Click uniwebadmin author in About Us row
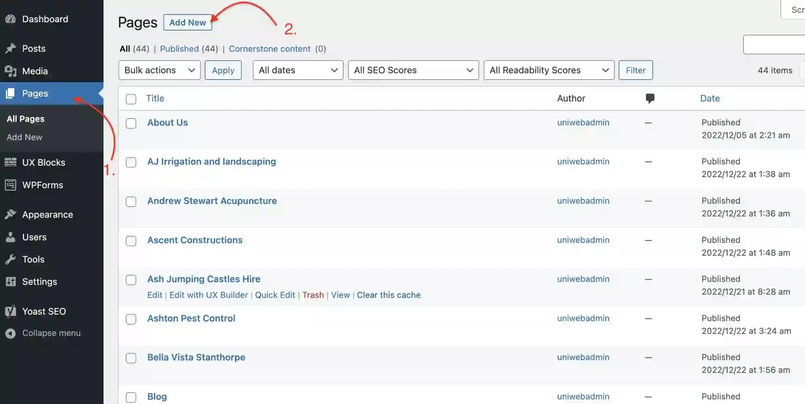Image resolution: width=805 pixels, height=404 pixels. pyautogui.click(x=583, y=122)
